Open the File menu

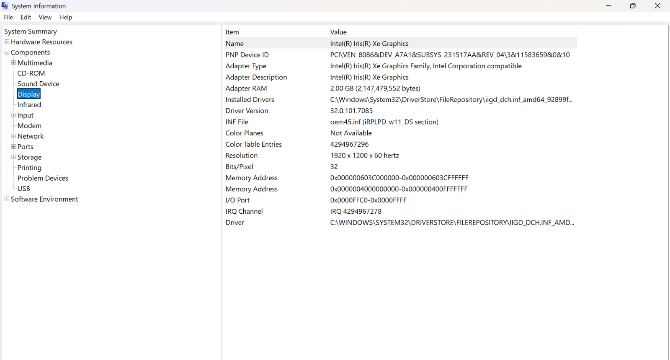point(8,17)
